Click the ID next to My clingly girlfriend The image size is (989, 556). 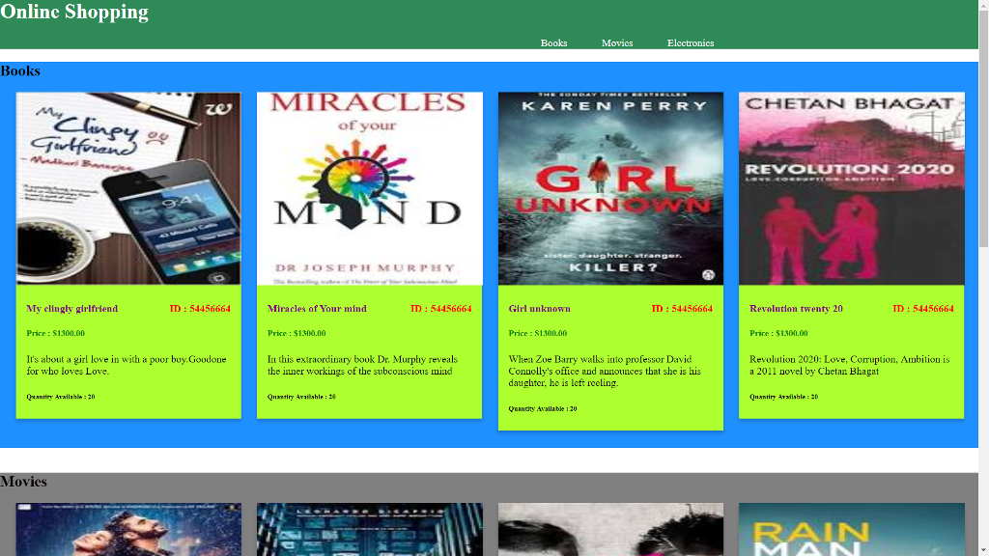[x=200, y=308]
